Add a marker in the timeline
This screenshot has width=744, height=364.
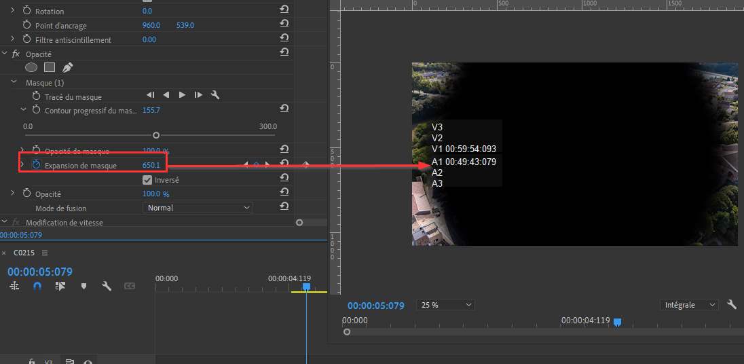[x=83, y=286]
